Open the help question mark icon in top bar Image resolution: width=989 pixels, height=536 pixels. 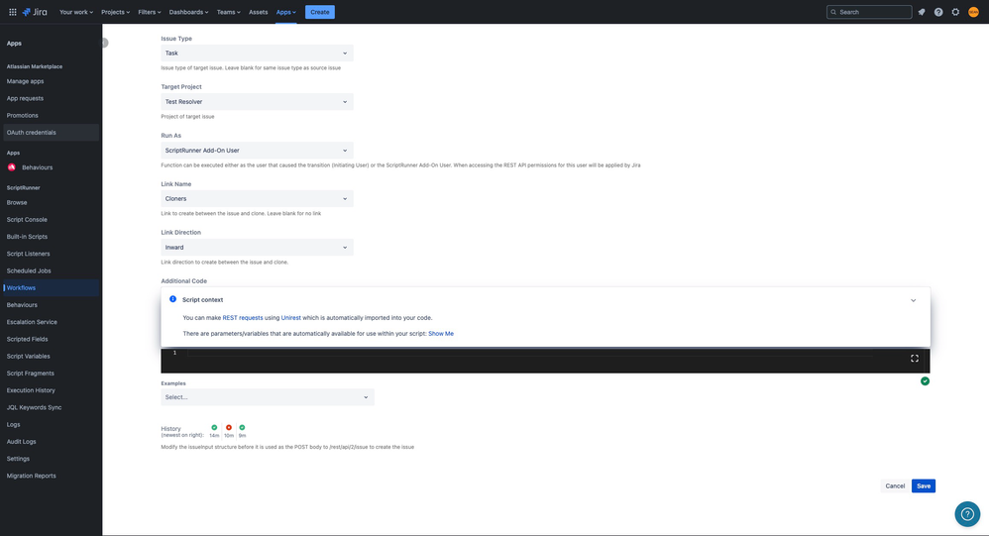(x=938, y=12)
